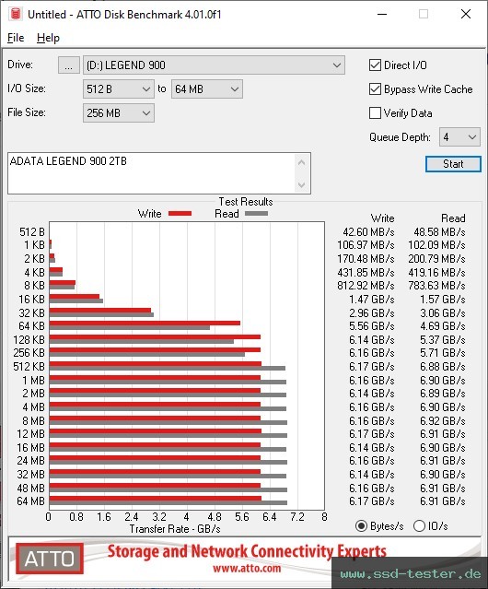Open the Help menu

coord(48,38)
